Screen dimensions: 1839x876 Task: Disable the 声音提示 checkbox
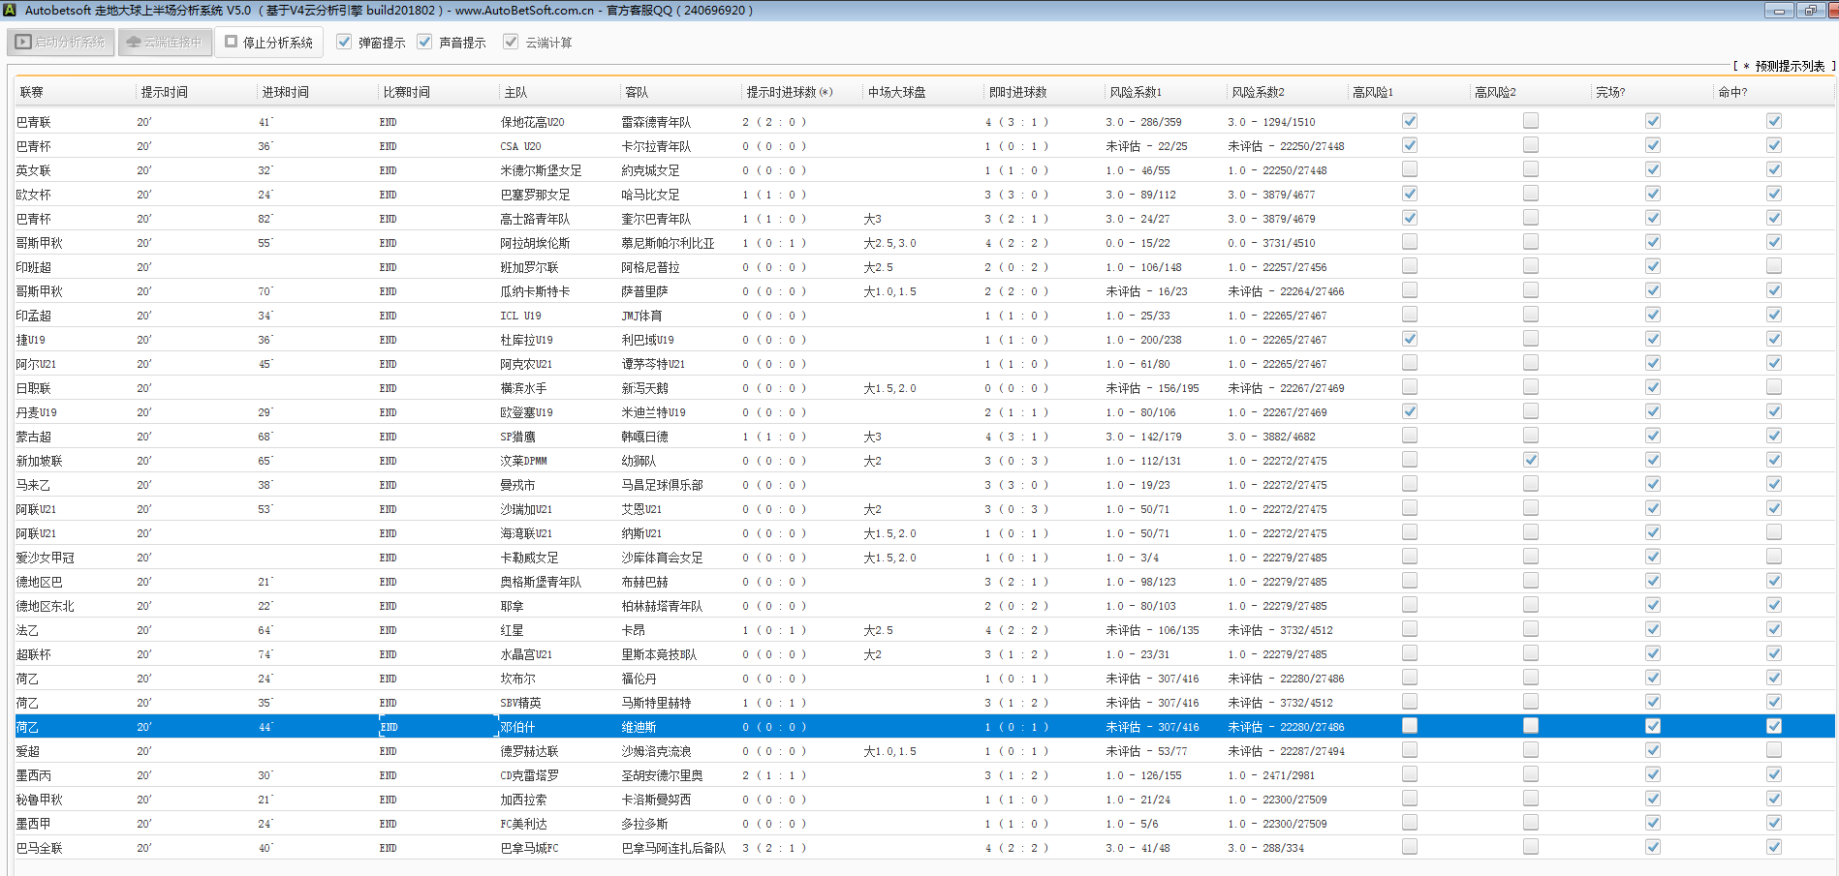[424, 42]
